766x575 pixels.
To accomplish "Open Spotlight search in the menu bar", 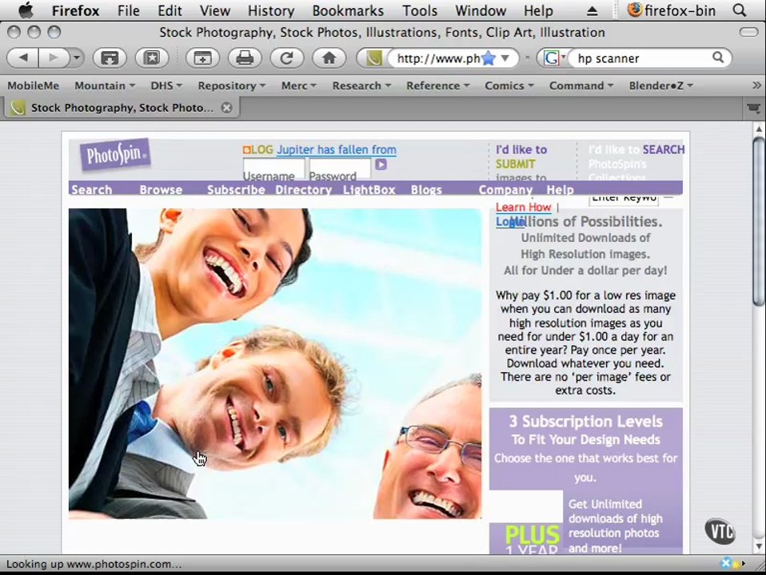I will point(740,10).
